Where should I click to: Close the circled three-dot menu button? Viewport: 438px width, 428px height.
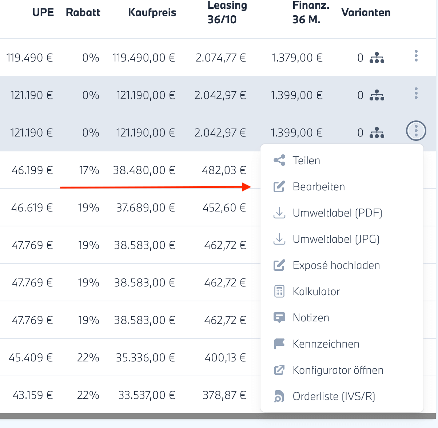pyautogui.click(x=416, y=131)
